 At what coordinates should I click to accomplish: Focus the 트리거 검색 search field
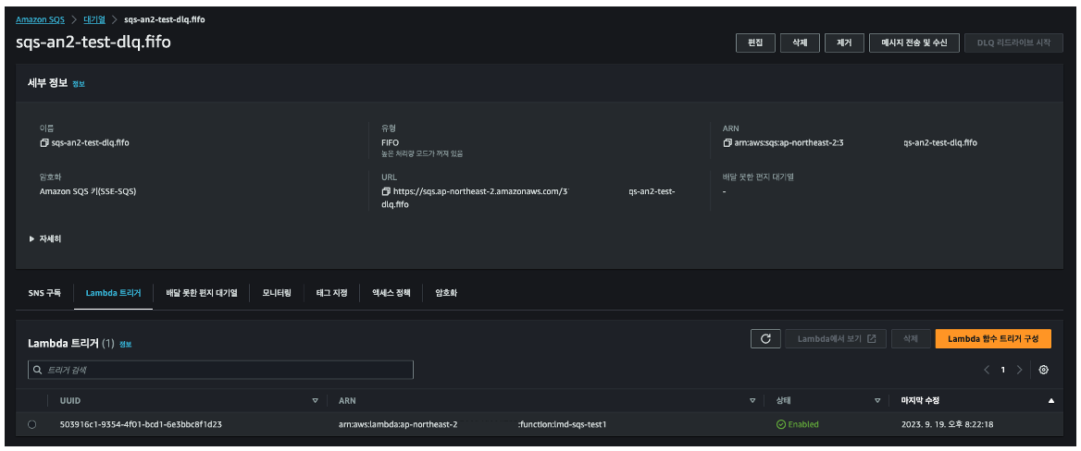[x=220, y=370]
